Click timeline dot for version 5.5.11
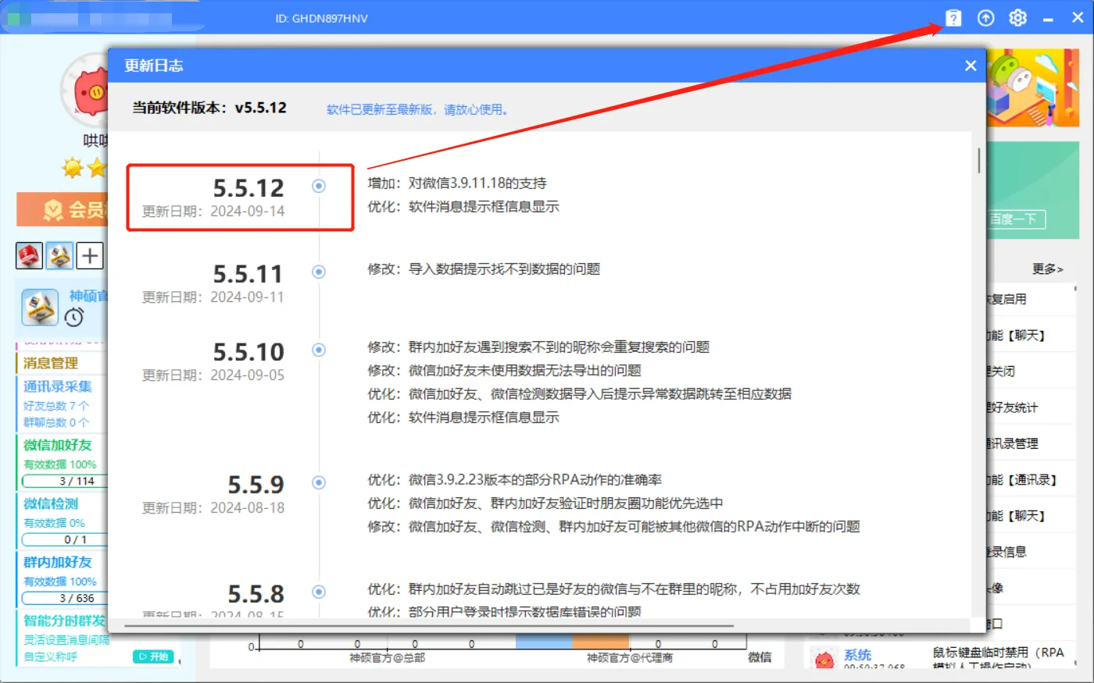The height and width of the screenshot is (683, 1094). [x=319, y=272]
